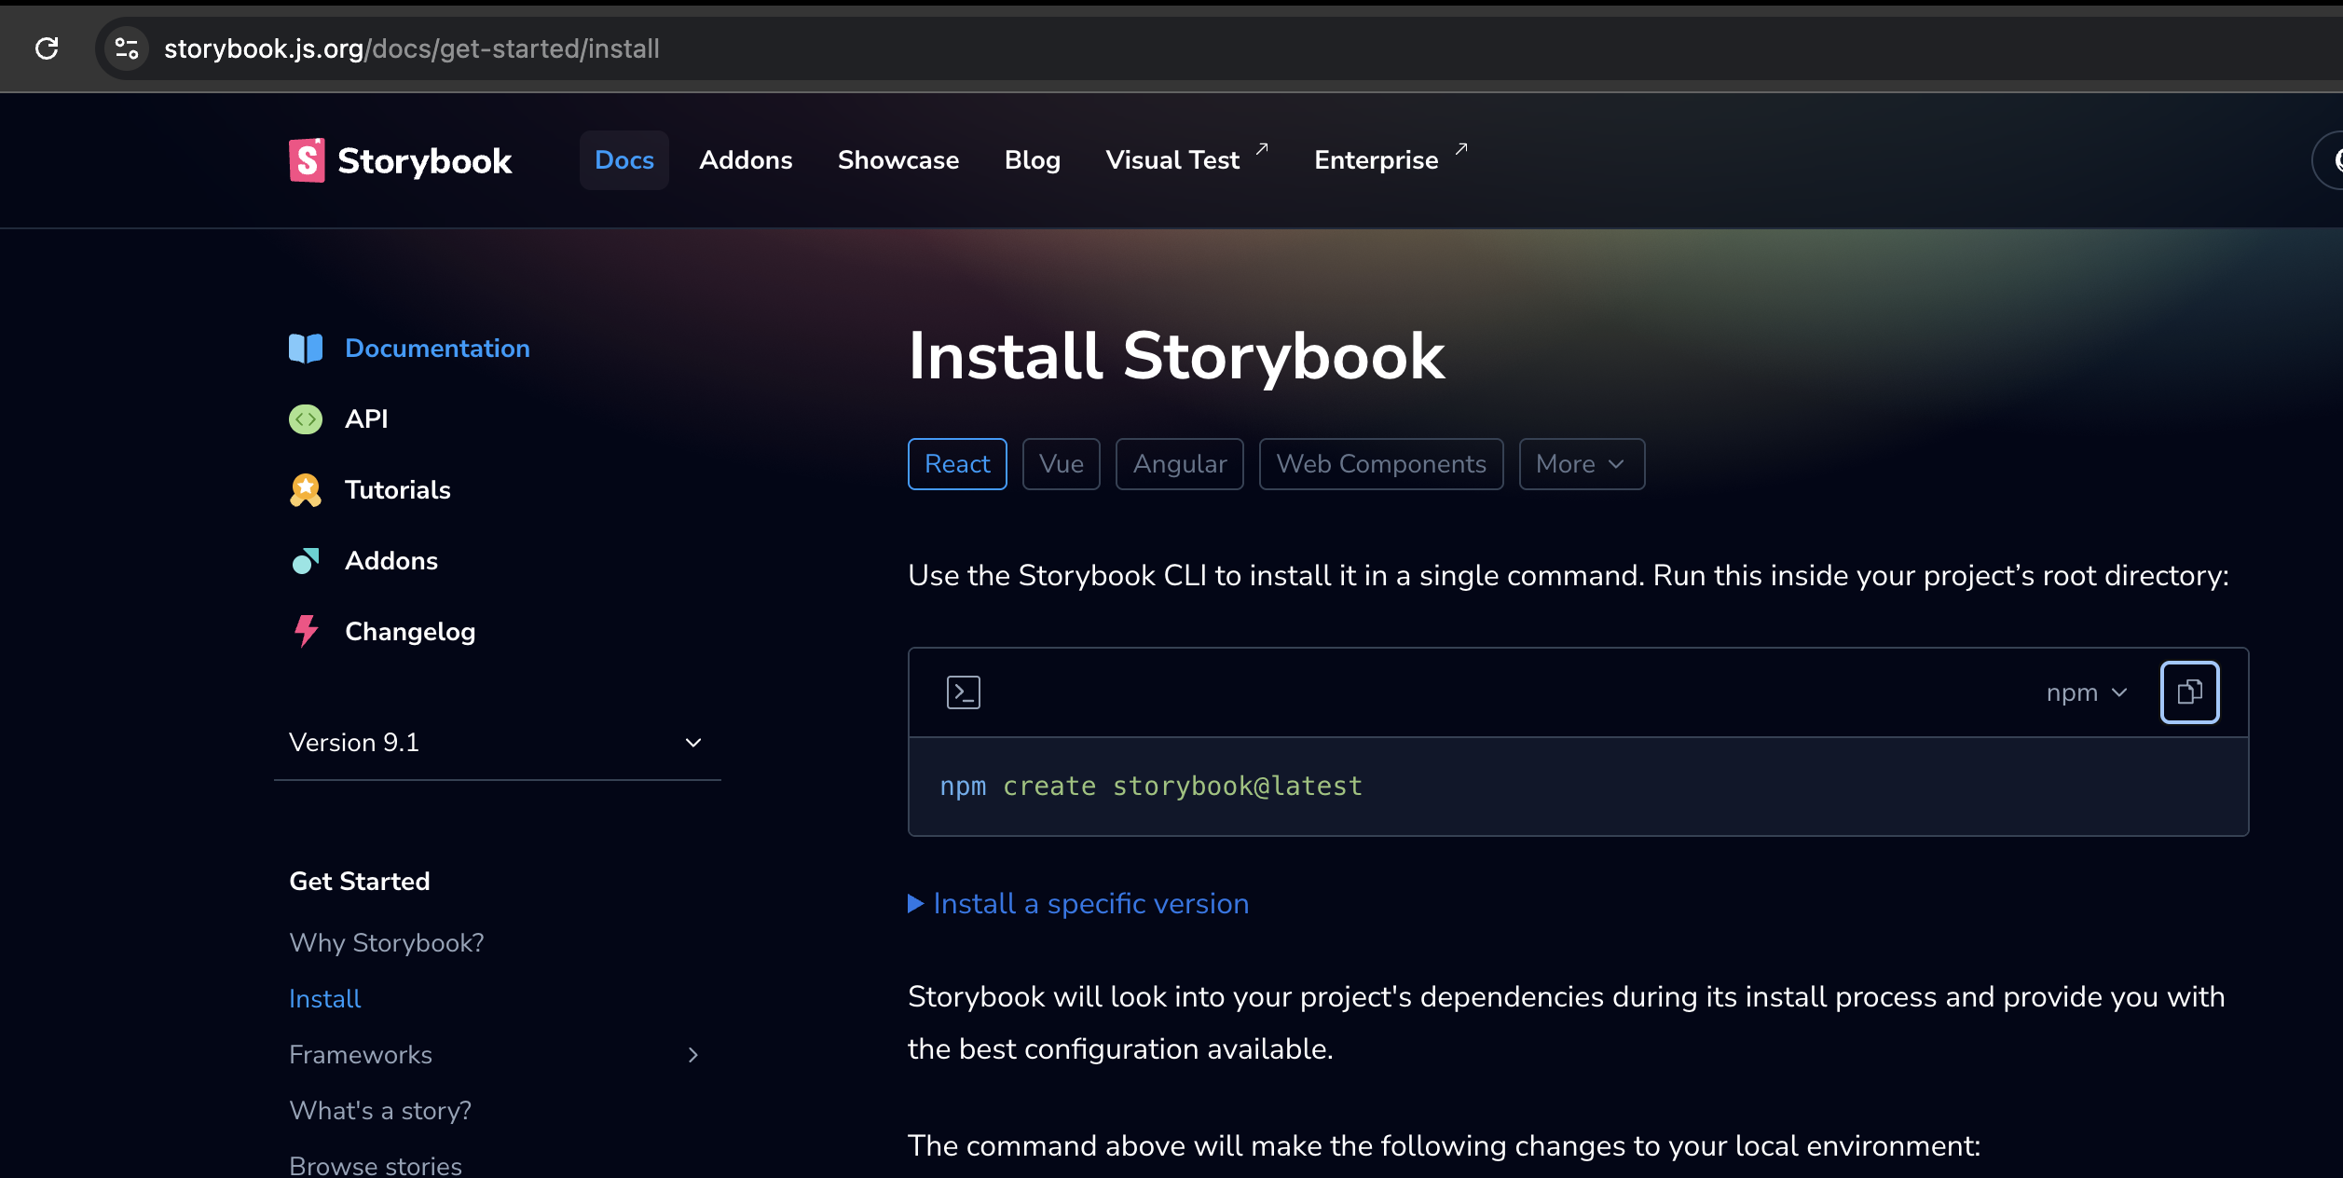Select the Vue framework tab

click(x=1062, y=464)
